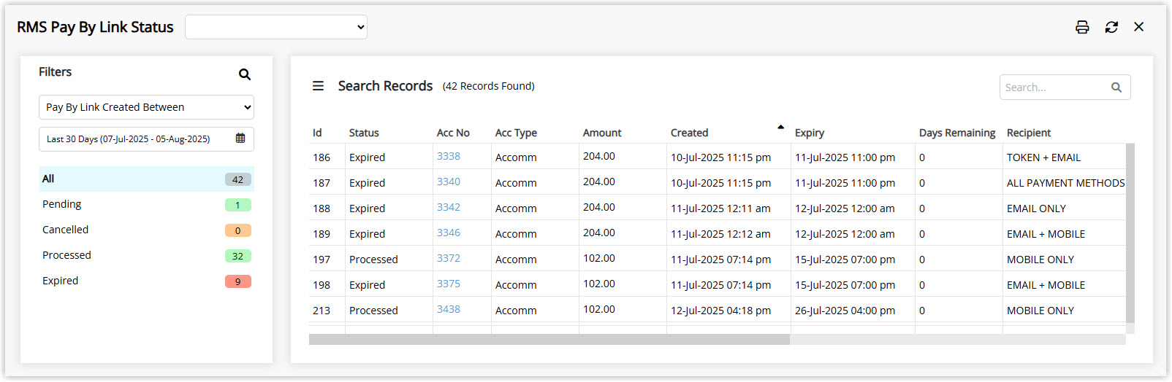
Task: Select the Cancelled filter
Action: tap(146, 230)
